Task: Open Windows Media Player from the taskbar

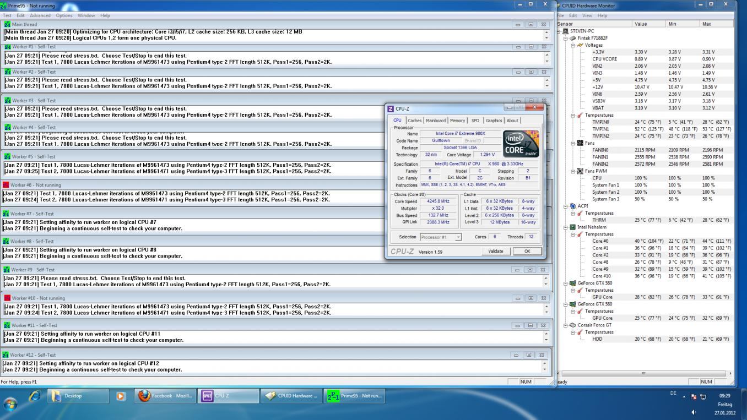Action: [x=121, y=396]
